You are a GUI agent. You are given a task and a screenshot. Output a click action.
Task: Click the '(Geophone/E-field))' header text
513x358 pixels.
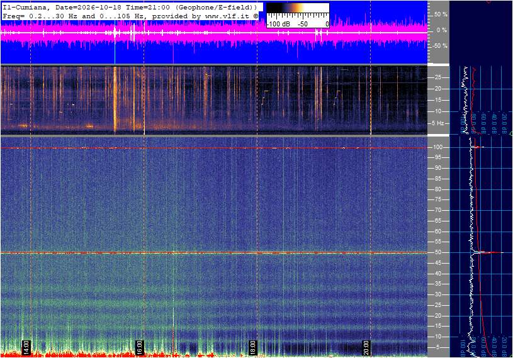click(x=216, y=7)
